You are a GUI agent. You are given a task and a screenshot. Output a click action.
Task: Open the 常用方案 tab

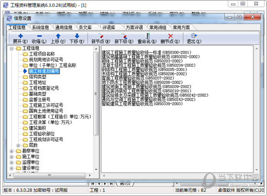182,27
